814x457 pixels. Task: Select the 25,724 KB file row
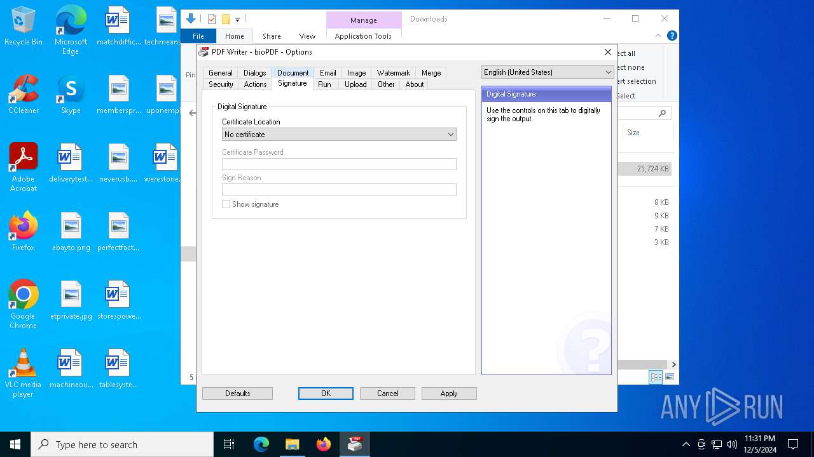pos(645,169)
